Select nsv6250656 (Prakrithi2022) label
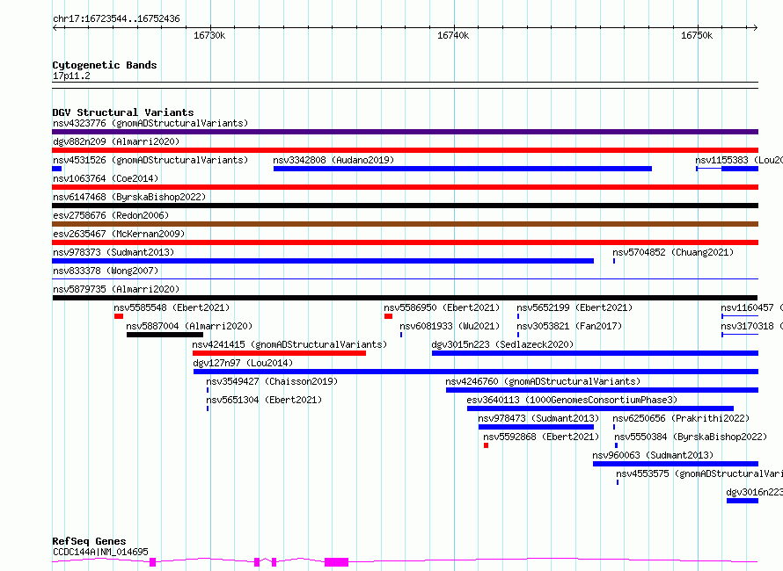783x571 pixels. point(681,418)
